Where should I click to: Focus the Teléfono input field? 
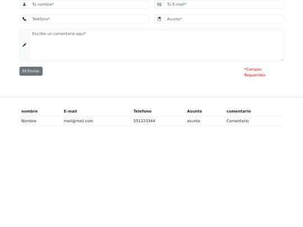pyautogui.click(x=89, y=19)
